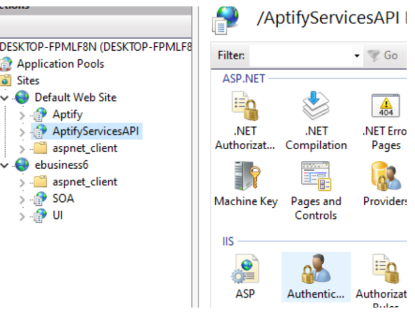Select the Sites label in tree

point(28,80)
